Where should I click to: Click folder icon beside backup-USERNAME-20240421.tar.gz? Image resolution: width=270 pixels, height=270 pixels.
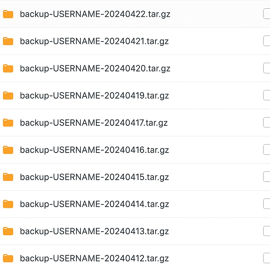(x=8, y=41)
